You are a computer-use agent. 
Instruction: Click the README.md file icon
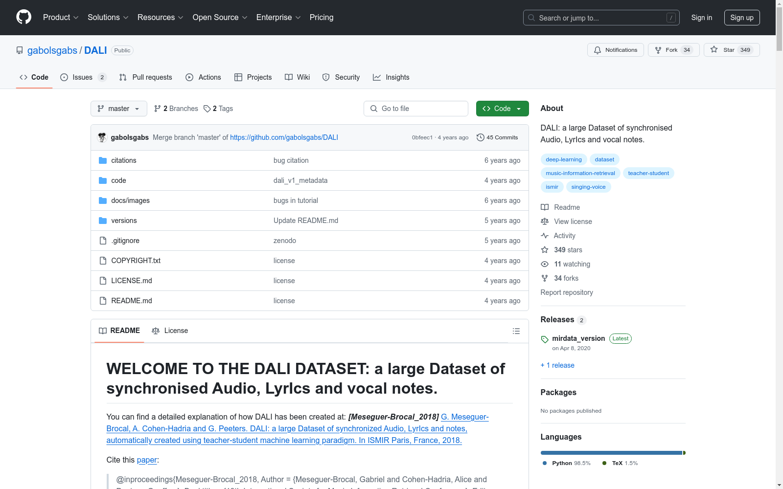click(103, 301)
